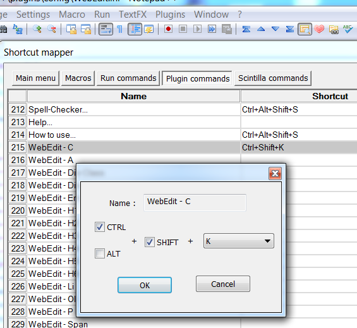Select row 215 WebEdit - C

tap(134, 147)
